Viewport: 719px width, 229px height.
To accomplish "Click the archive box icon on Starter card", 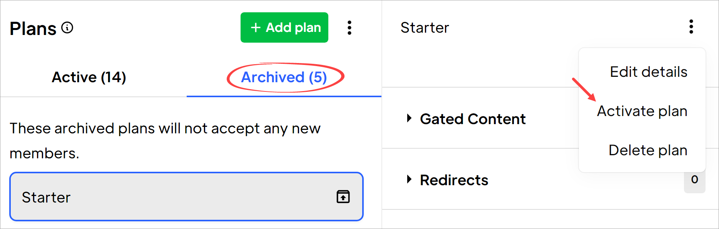I will pyautogui.click(x=343, y=196).
